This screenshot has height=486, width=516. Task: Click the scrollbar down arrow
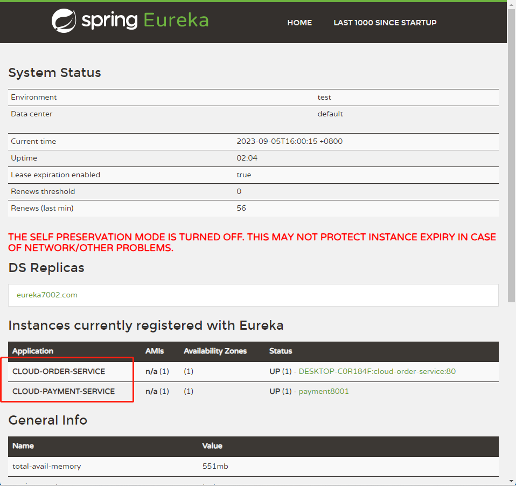click(511, 482)
